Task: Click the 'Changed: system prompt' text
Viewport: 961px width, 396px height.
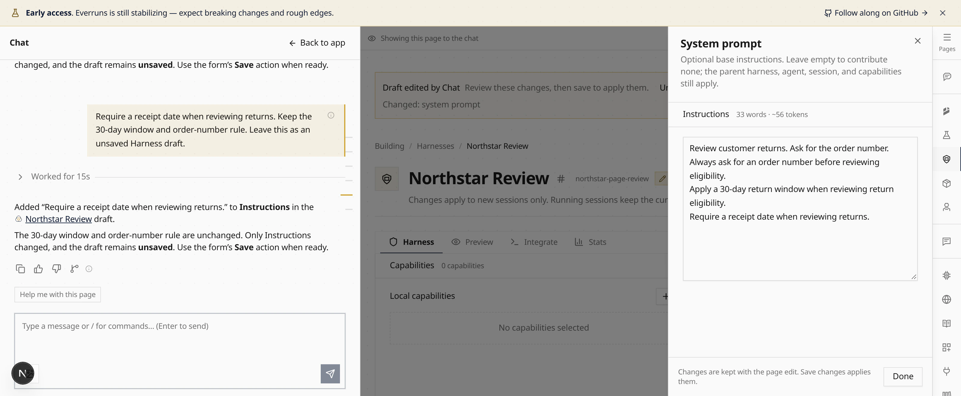Action: pos(431,105)
